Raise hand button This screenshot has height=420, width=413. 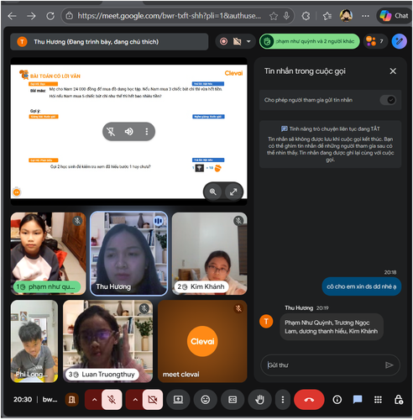259,400
